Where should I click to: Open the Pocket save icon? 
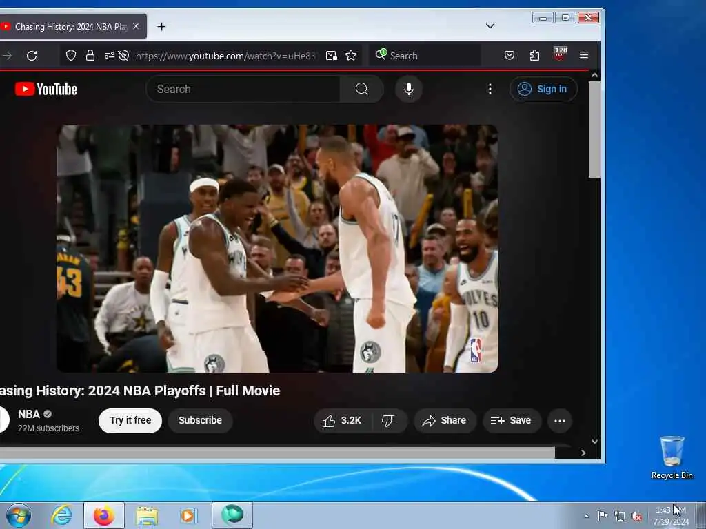pyautogui.click(x=510, y=55)
